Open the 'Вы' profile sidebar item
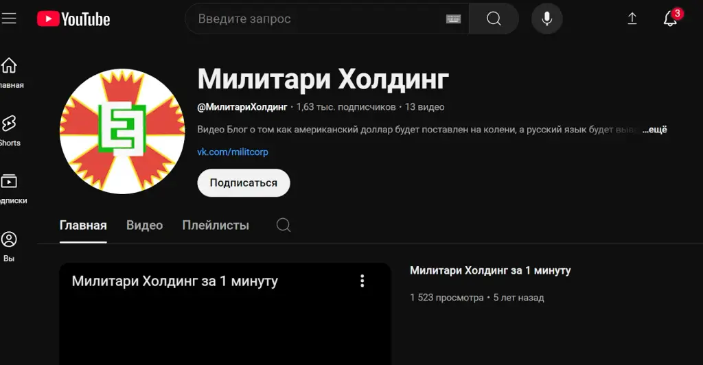This screenshot has width=703, height=365. [9, 246]
